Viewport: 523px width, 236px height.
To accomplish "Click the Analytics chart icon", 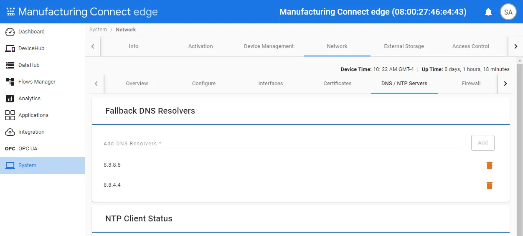I will [10, 99].
